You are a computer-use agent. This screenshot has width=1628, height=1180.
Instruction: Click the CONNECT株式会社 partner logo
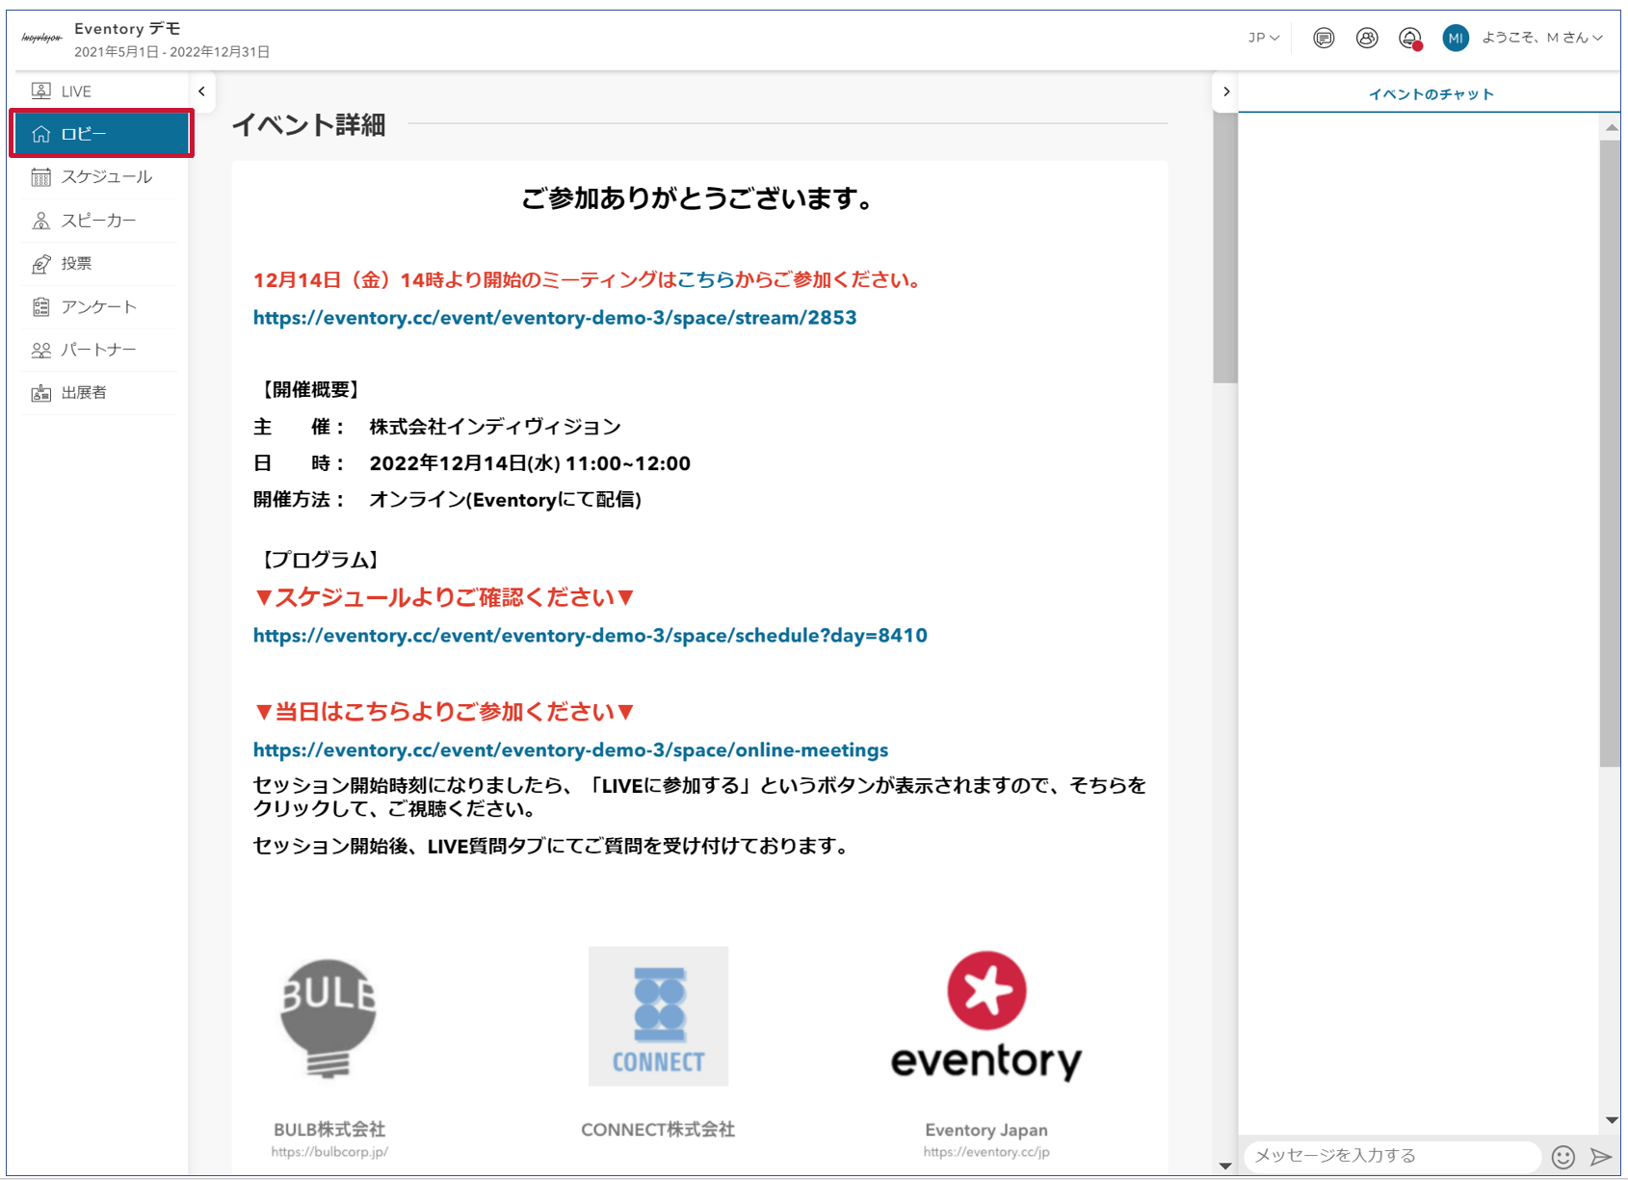tap(658, 1016)
